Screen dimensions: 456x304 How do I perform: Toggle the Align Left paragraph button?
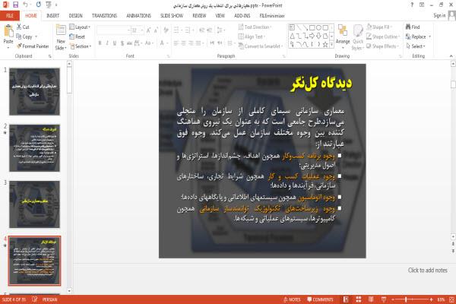point(176,43)
